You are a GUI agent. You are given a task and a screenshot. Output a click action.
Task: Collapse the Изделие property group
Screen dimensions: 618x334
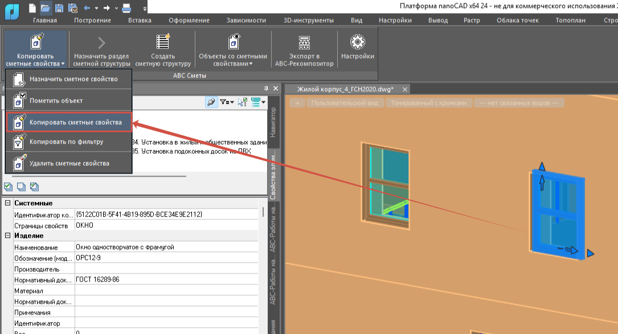7,235
